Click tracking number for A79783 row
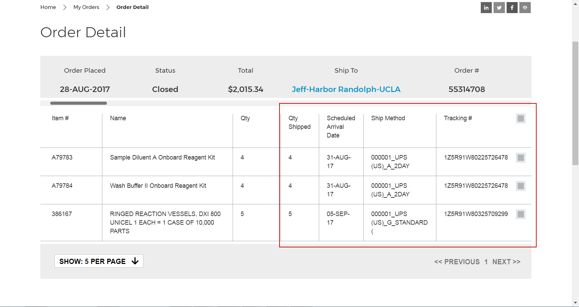This screenshot has height=307, width=579. 476,157
